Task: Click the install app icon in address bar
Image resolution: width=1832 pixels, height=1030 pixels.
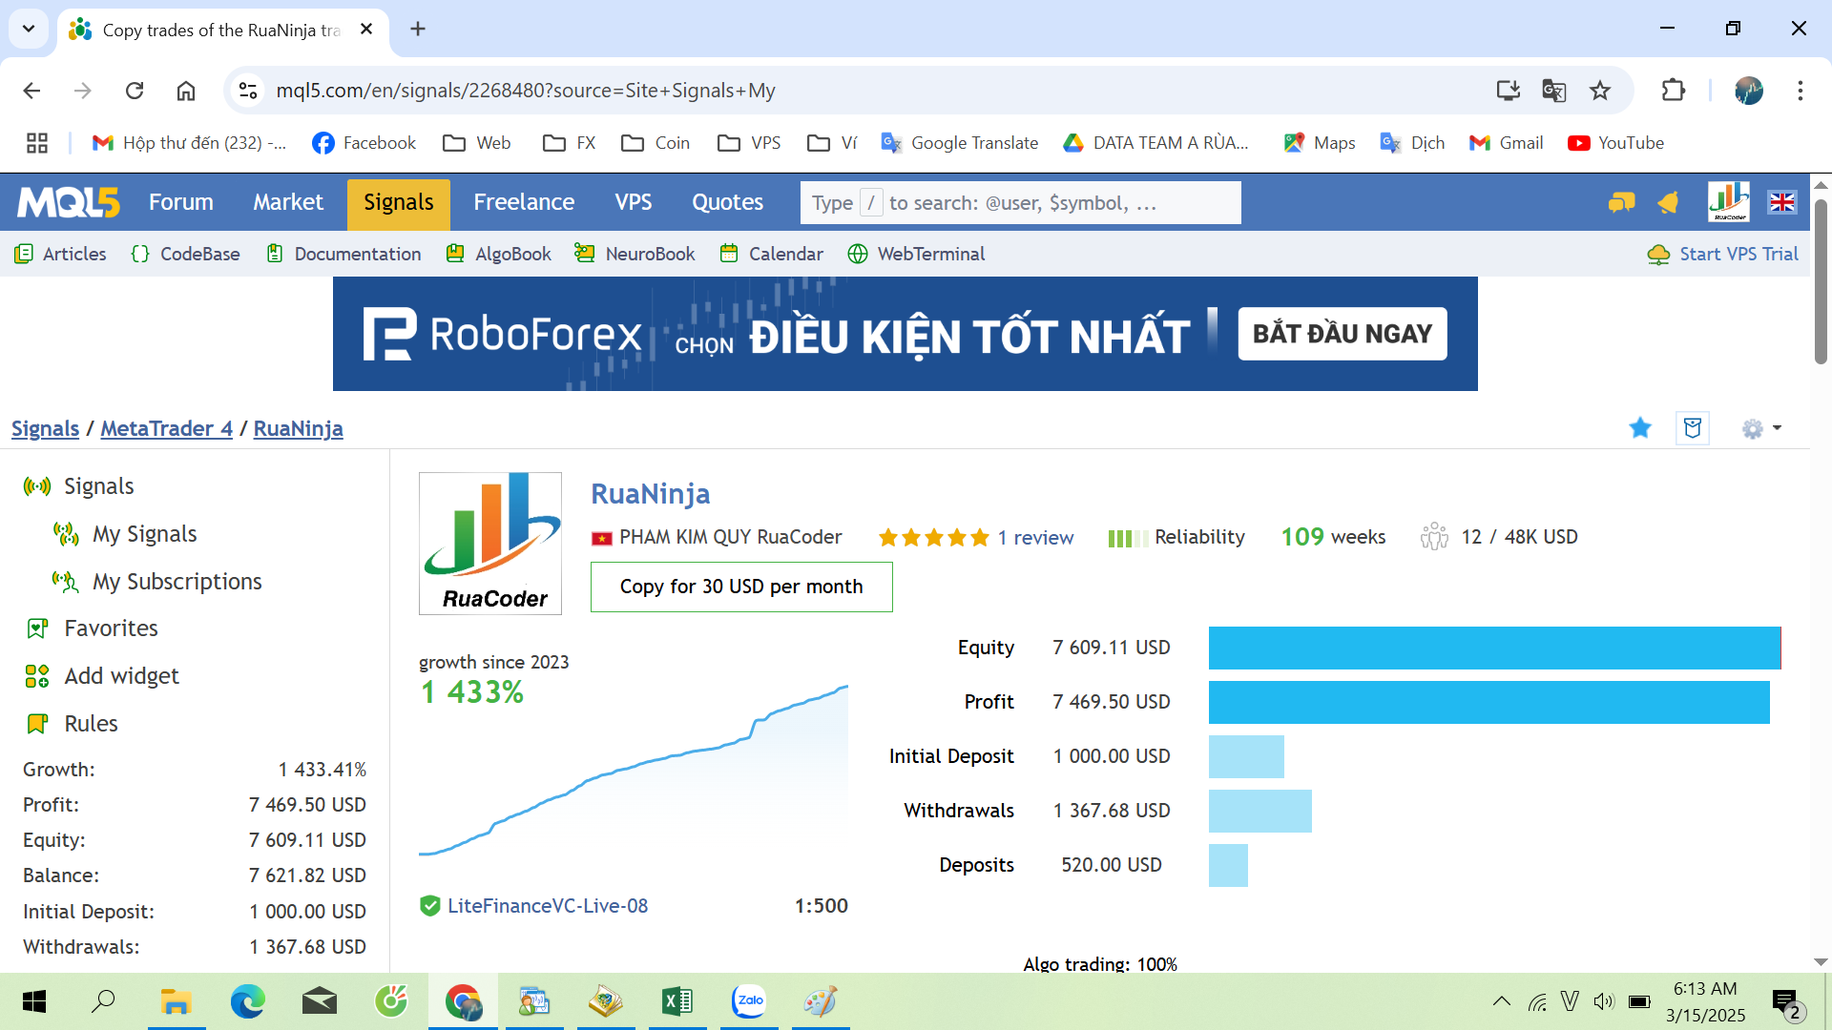Action: point(1508,91)
